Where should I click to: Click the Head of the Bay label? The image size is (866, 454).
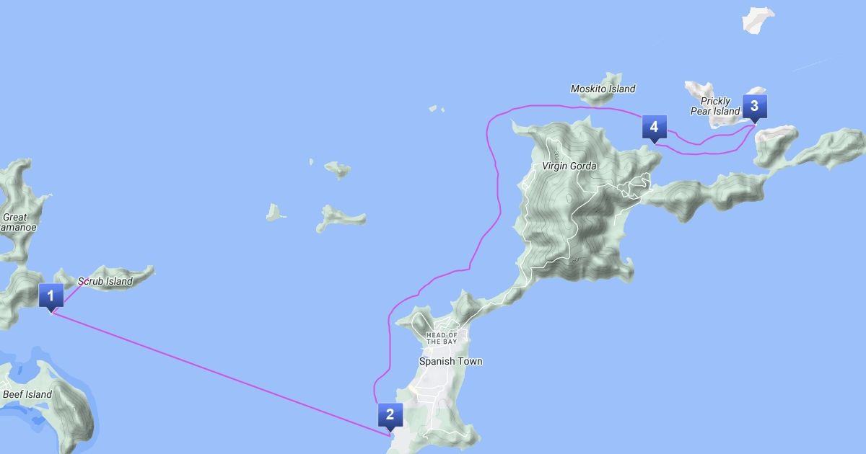coord(442,338)
